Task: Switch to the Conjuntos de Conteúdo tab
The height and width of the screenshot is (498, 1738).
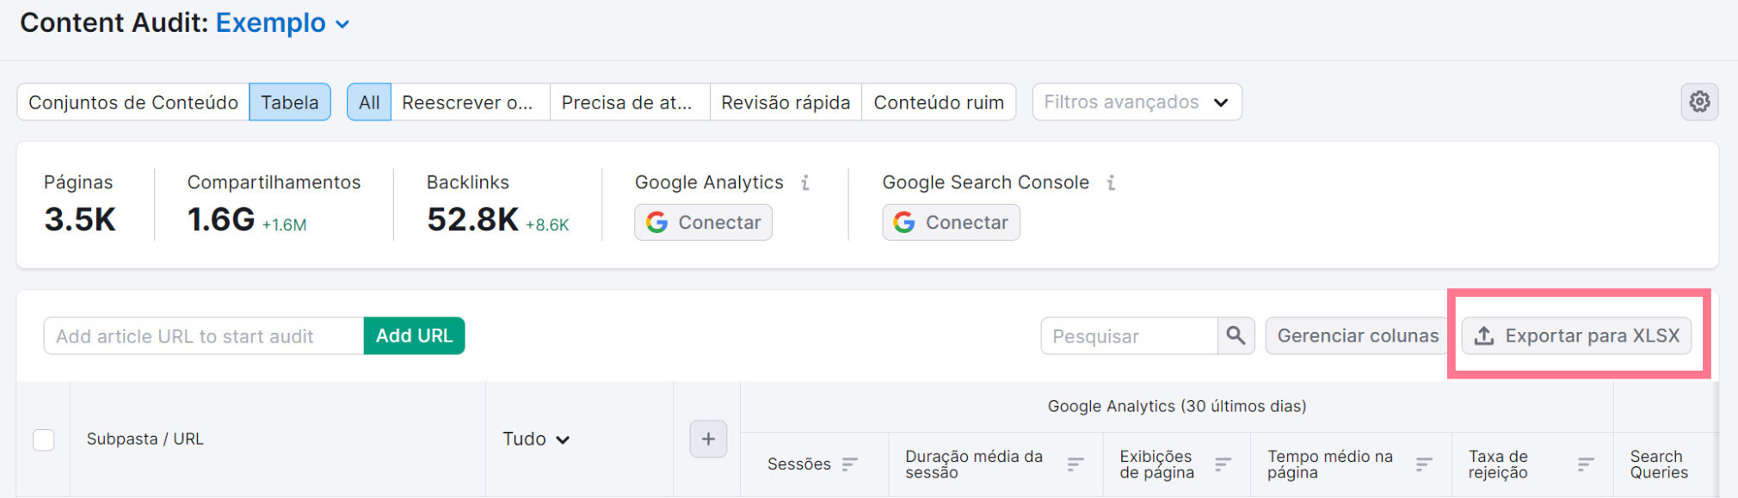Action: pyautogui.click(x=133, y=101)
